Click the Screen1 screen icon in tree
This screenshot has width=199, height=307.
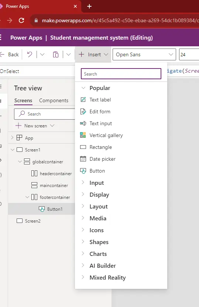20,150
